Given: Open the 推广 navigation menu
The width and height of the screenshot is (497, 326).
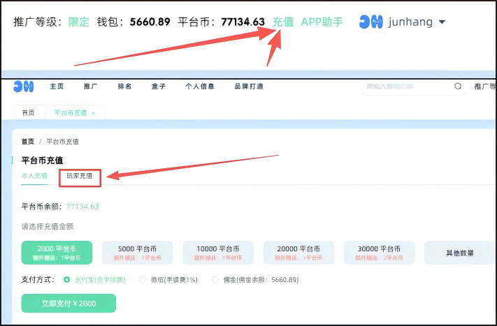Looking at the screenshot, I should pos(90,87).
